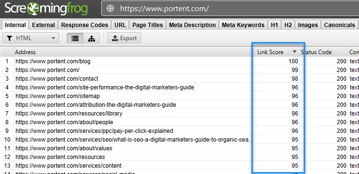Screen dimensions: 359x174
Task: Open the External tab
Action: click(44, 25)
